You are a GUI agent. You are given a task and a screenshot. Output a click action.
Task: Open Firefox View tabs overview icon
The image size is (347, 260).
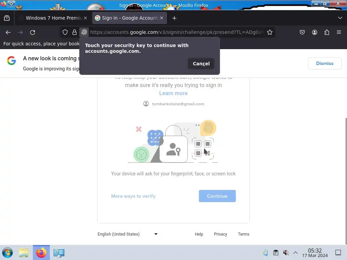coord(7,18)
